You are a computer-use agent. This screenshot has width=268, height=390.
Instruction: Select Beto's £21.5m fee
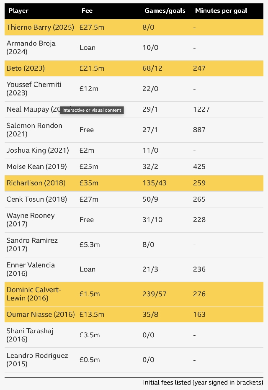coord(92,68)
